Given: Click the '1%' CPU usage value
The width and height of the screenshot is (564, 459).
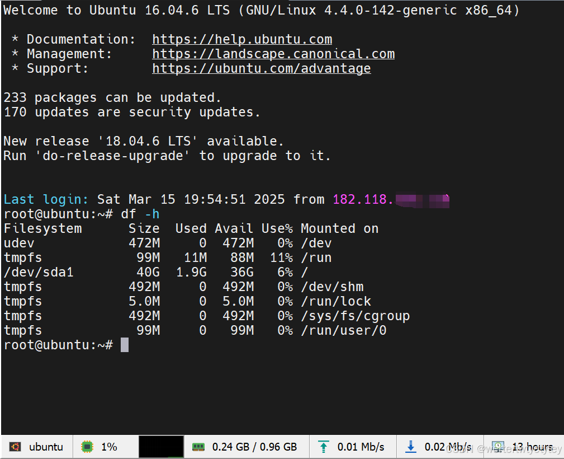Looking at the screenshot, I should (110, 447).
